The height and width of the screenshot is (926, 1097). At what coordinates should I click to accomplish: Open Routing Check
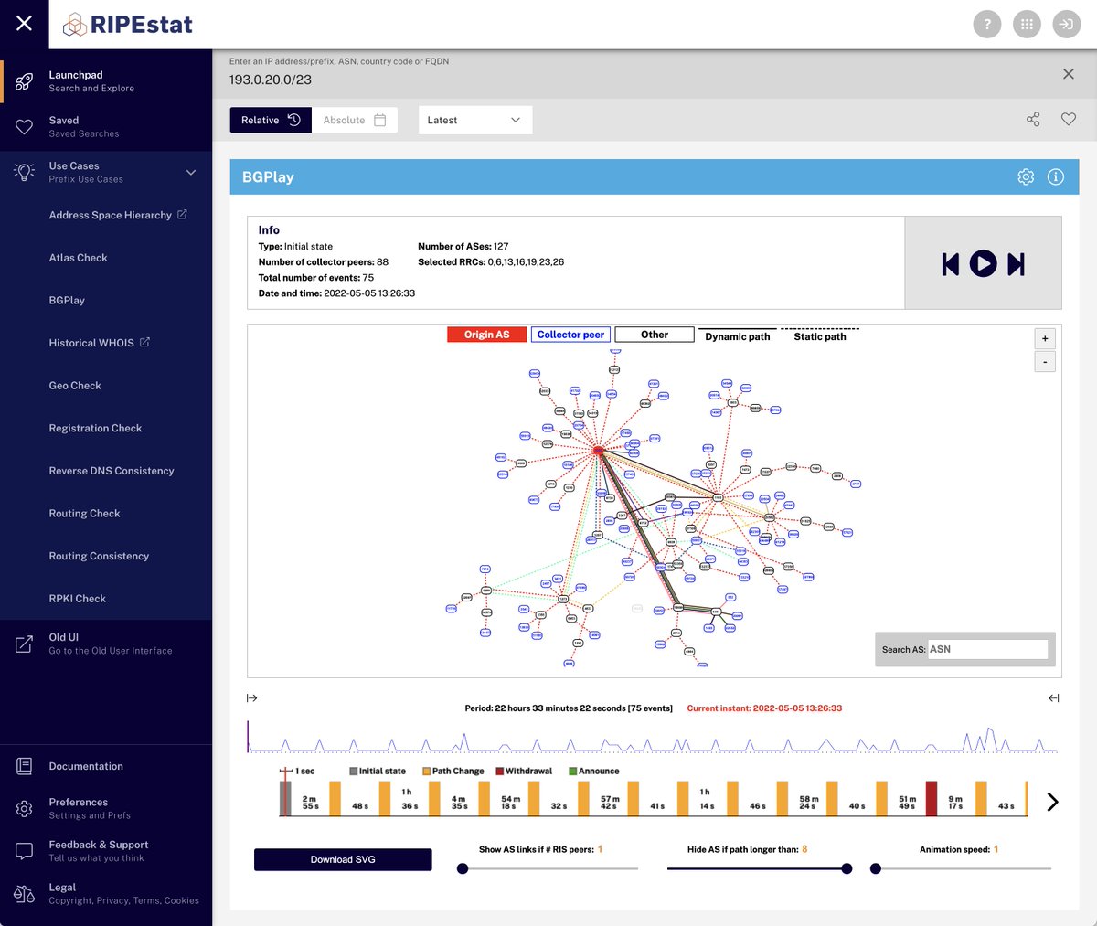pyautogui.click(x=85, y=514)
